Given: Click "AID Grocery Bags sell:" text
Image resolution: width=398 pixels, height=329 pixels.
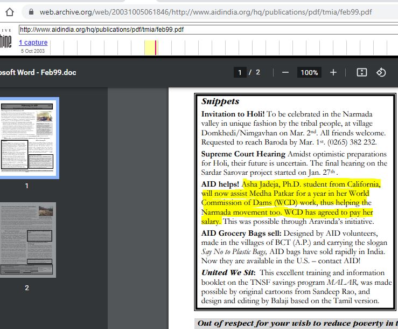Looking at the screenshot, I should click(241, 233).
